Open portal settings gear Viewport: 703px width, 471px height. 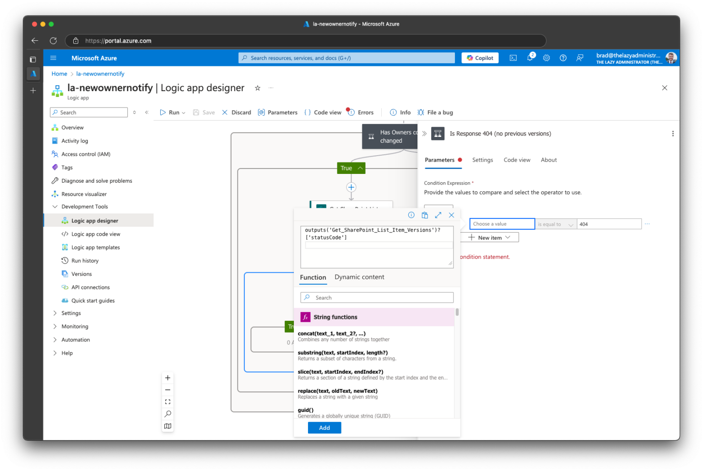(546, 58)
